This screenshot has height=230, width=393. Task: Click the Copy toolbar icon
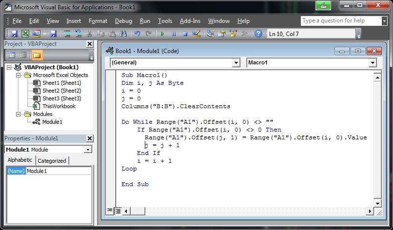click(x=101, y=34)
